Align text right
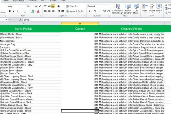This screenshot has height=114, width=171. (53, 11)
